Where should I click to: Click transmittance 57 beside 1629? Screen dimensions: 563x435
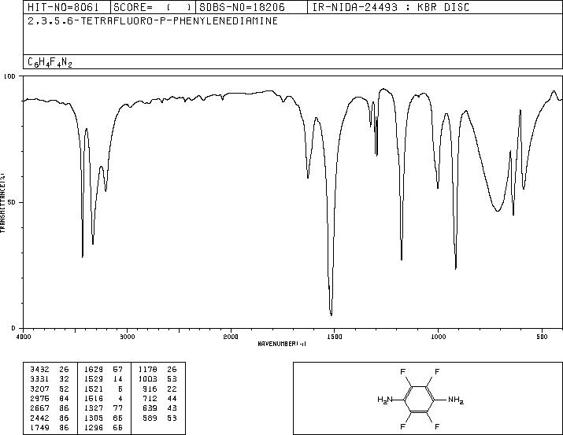pyautogui.click(x=118, y=370)
